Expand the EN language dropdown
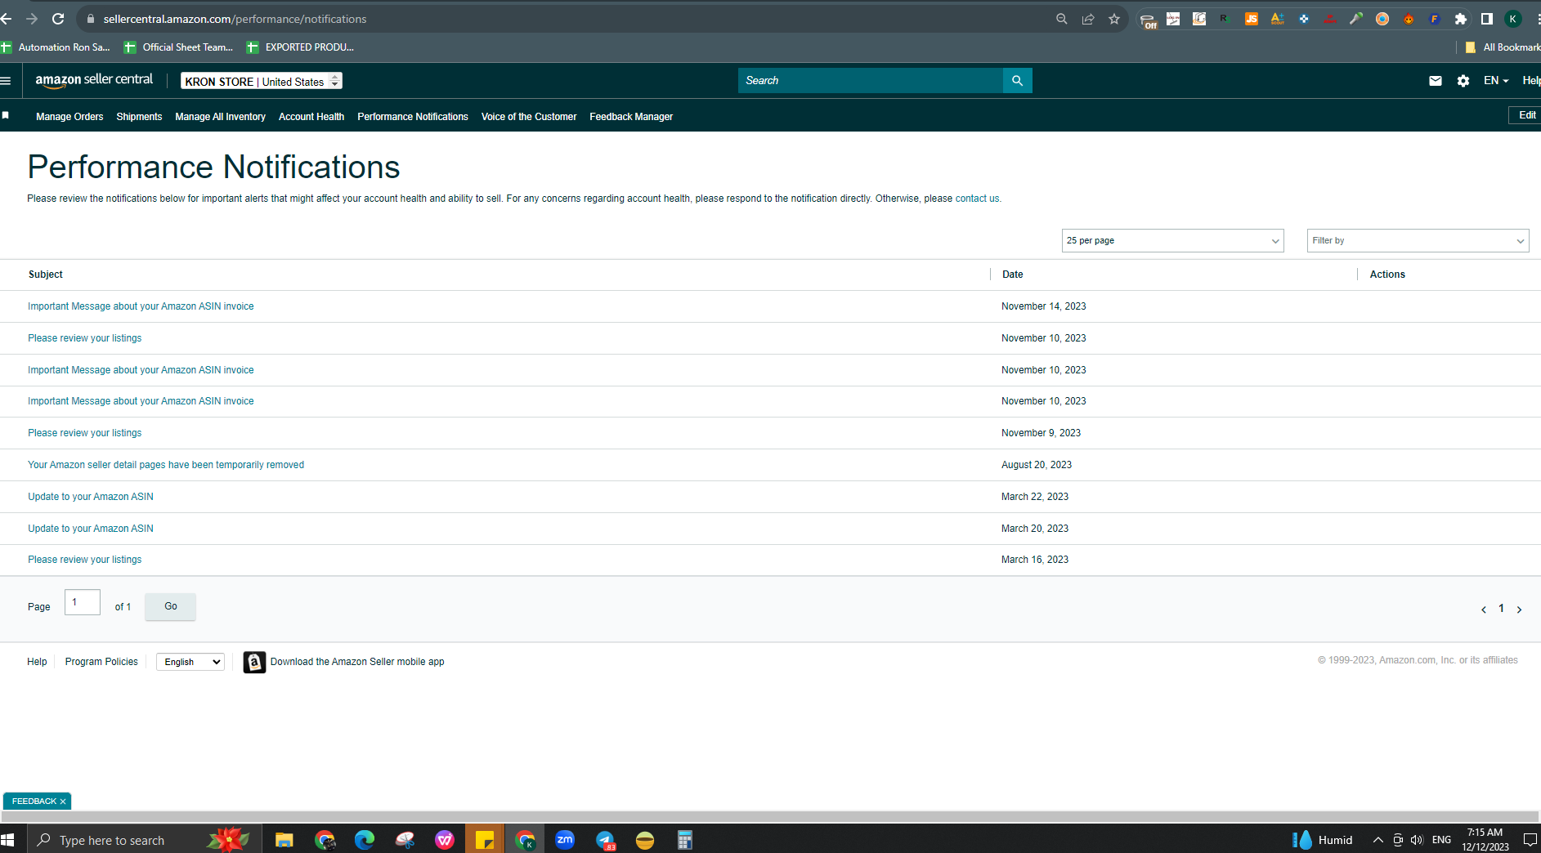Viewport: 1541px width, 853px height. tap(1496, 81)
